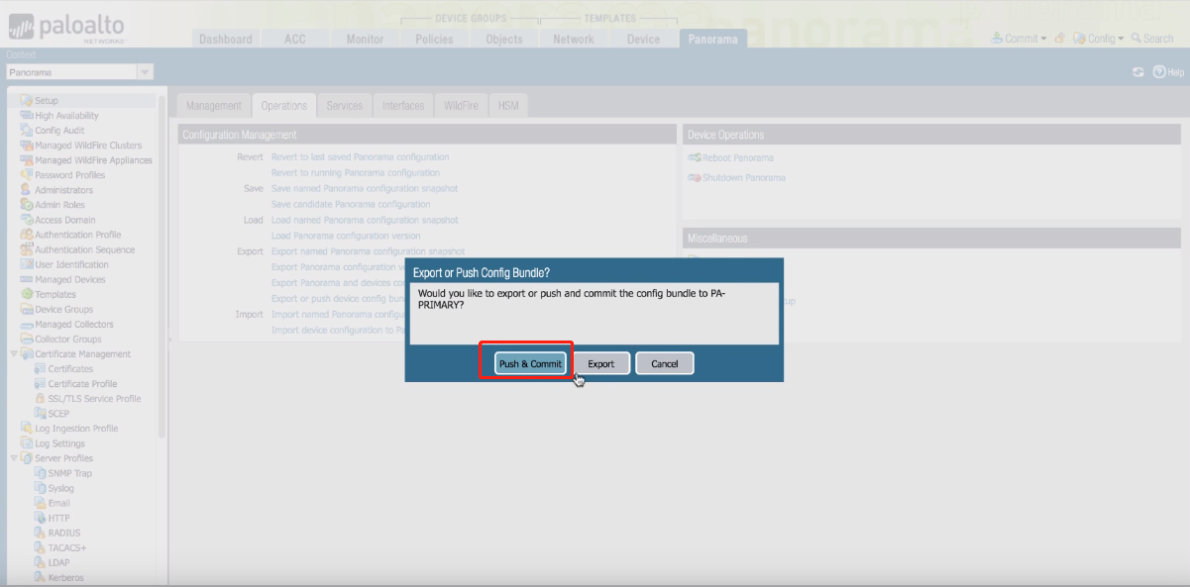The width and height of the screenshot is (1190, 587).
Task: Open Help via the question mark icon
Action: 1158,72
